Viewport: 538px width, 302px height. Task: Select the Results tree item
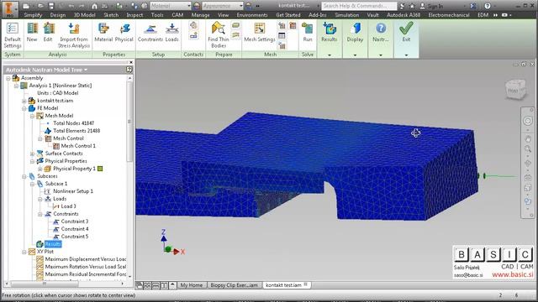[53, 244]
